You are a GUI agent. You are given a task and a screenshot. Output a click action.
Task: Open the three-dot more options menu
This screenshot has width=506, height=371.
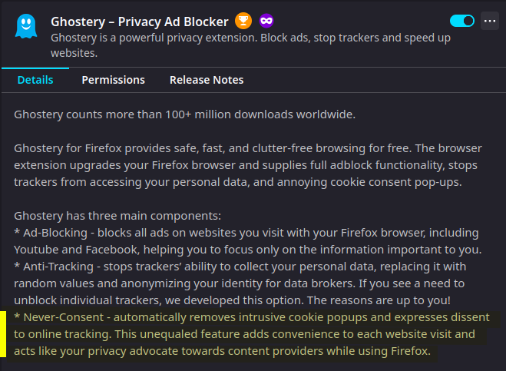point(490,22)
